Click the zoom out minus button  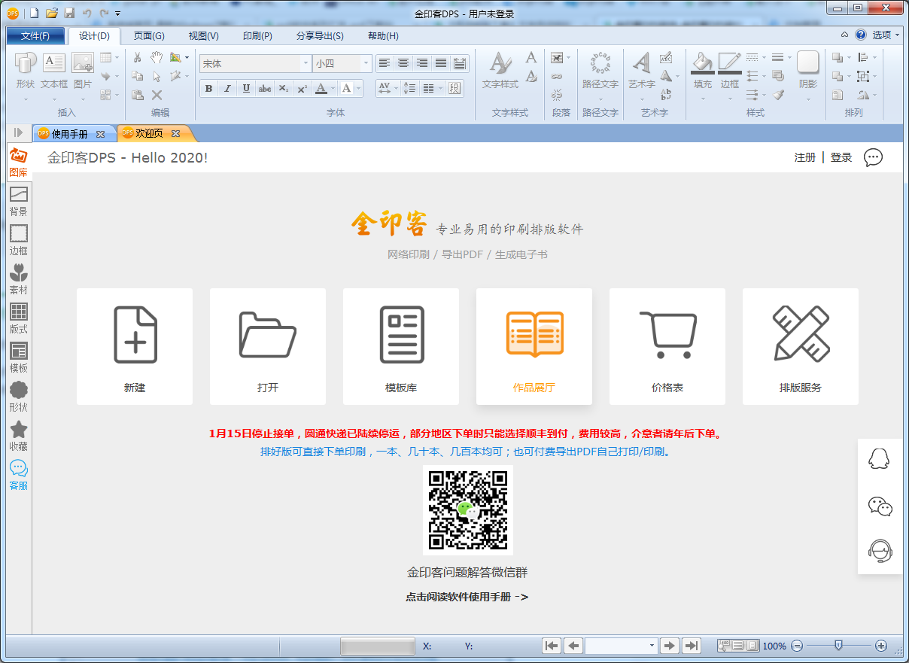click(x=797, y=646)
